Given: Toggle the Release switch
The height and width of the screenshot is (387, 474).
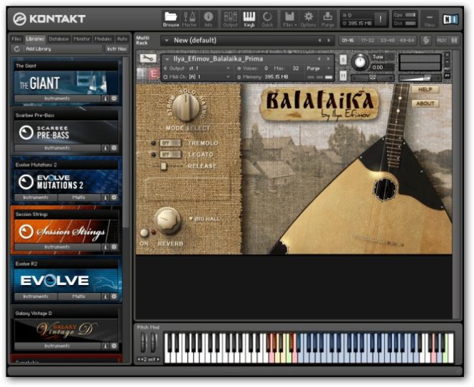Looking at the screenshot, I should [164, 166].
